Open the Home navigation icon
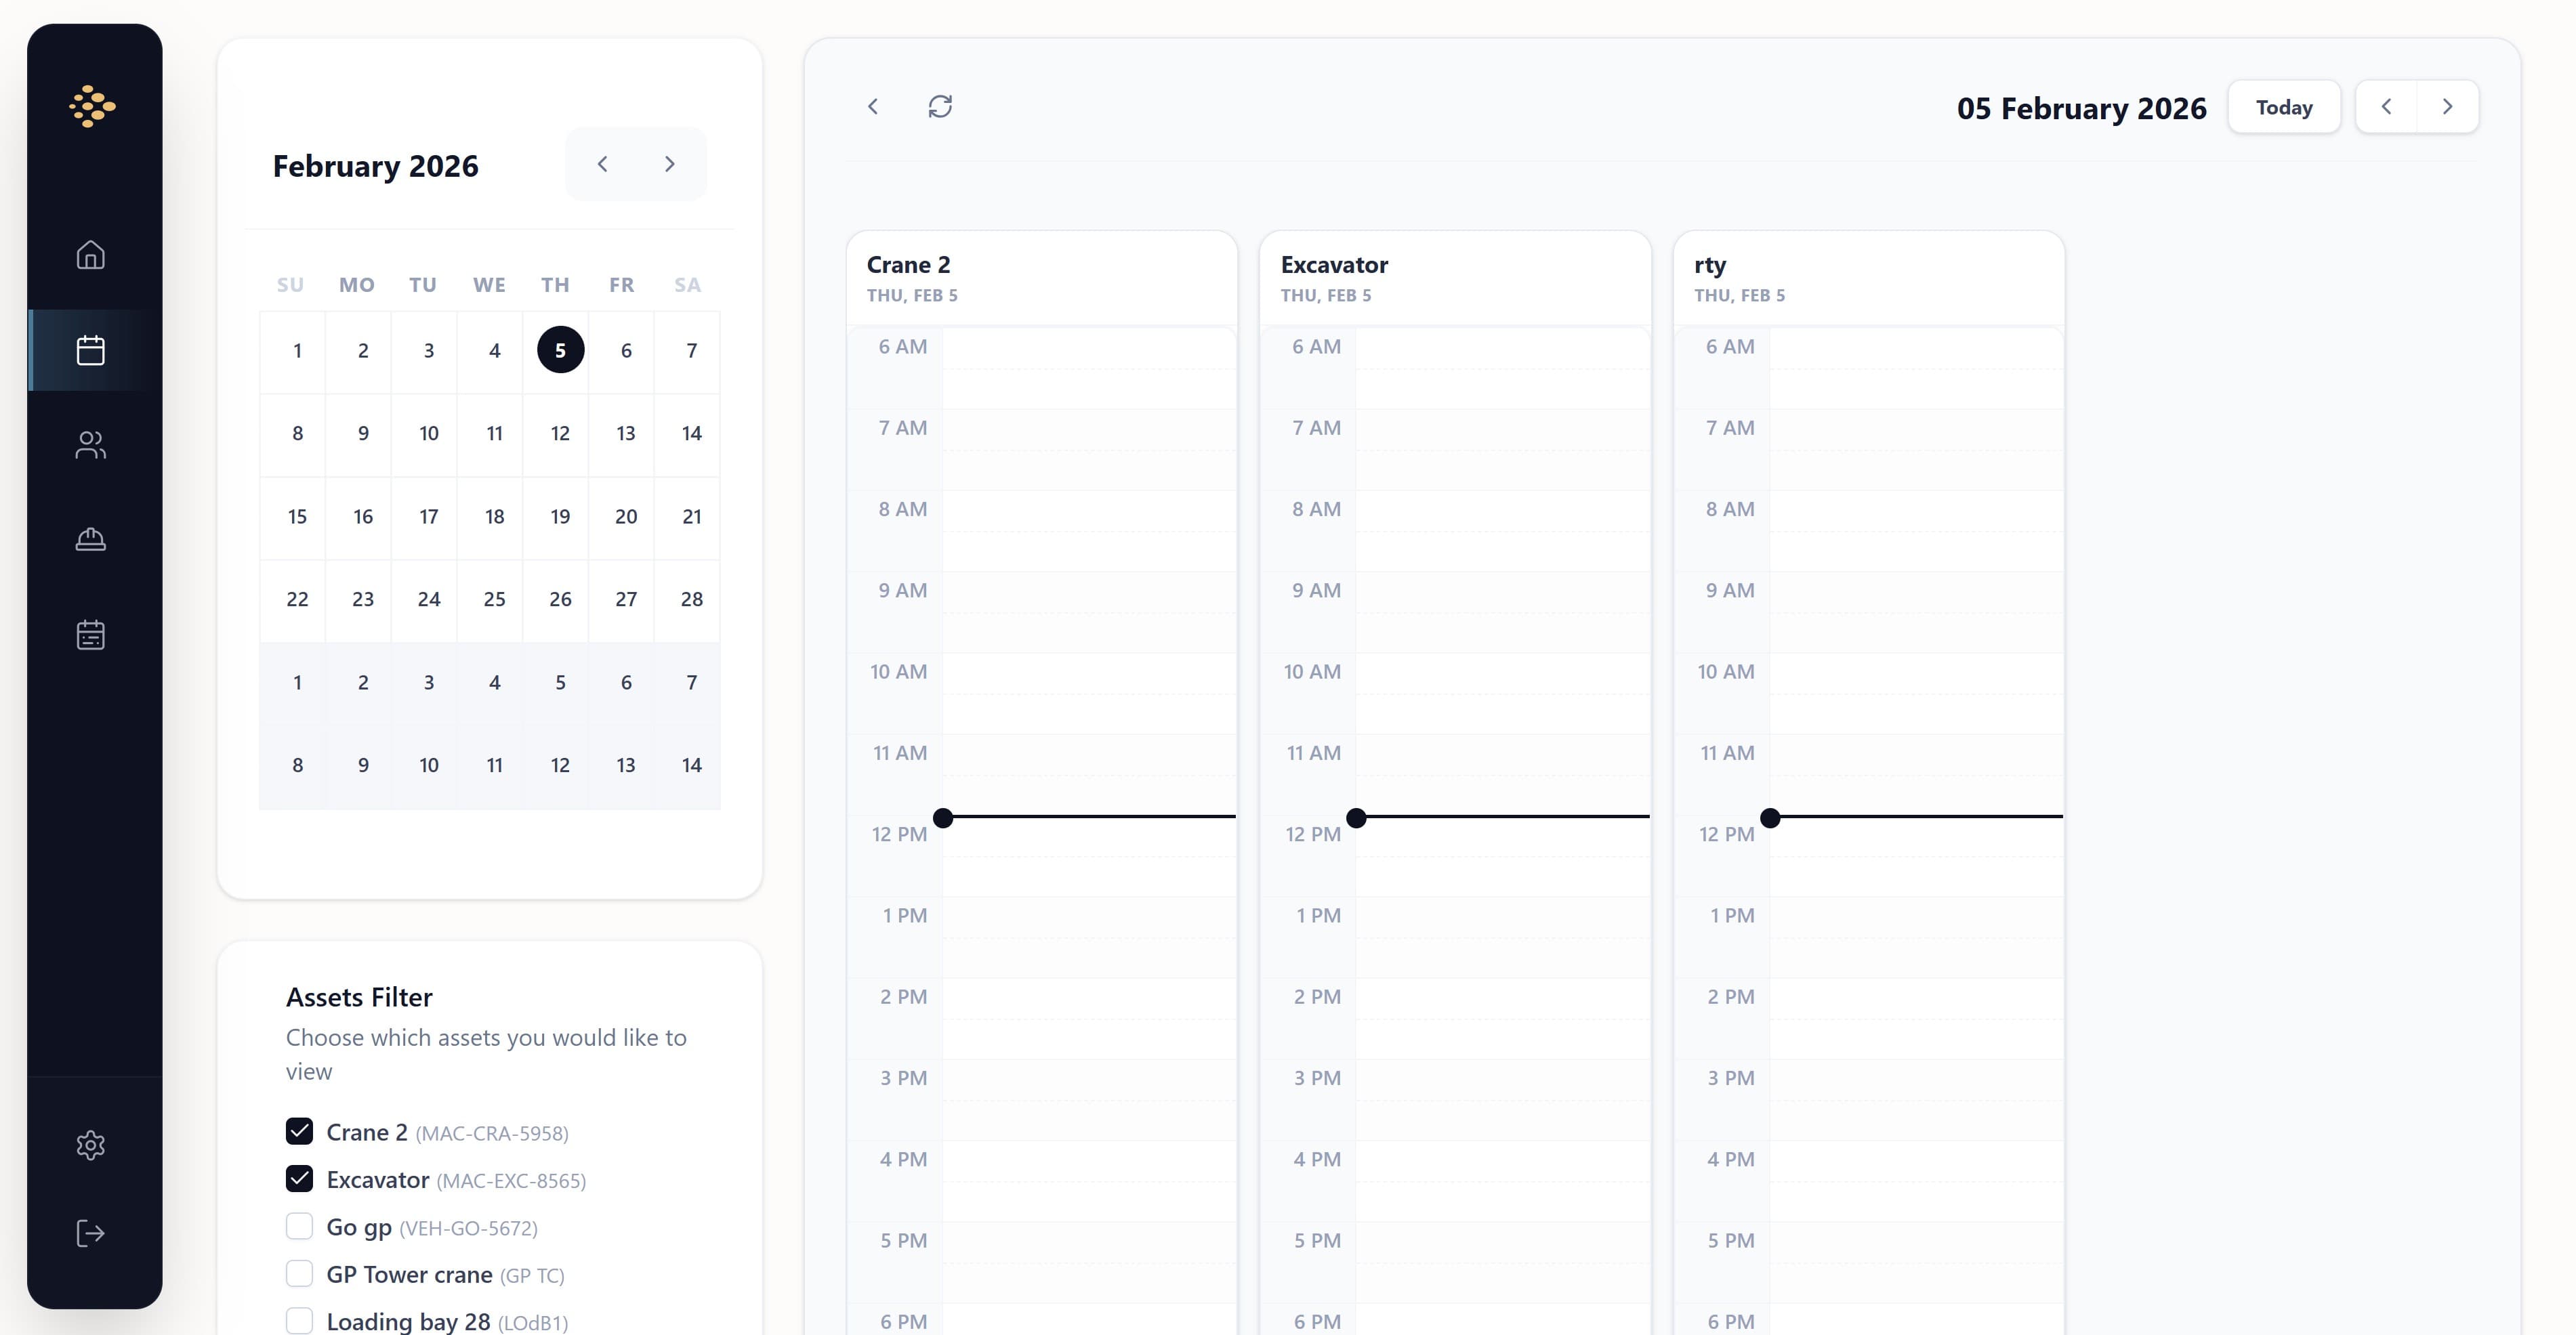This screenshot has height=1335, width=2576. tap(91, 256)
